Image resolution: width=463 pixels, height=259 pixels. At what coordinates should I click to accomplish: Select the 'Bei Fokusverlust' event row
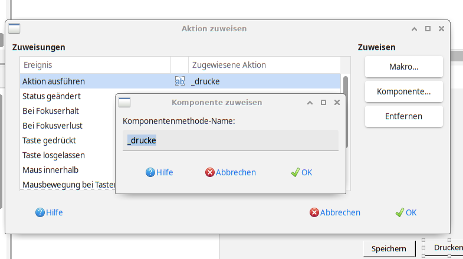click(x=68, y=126)
